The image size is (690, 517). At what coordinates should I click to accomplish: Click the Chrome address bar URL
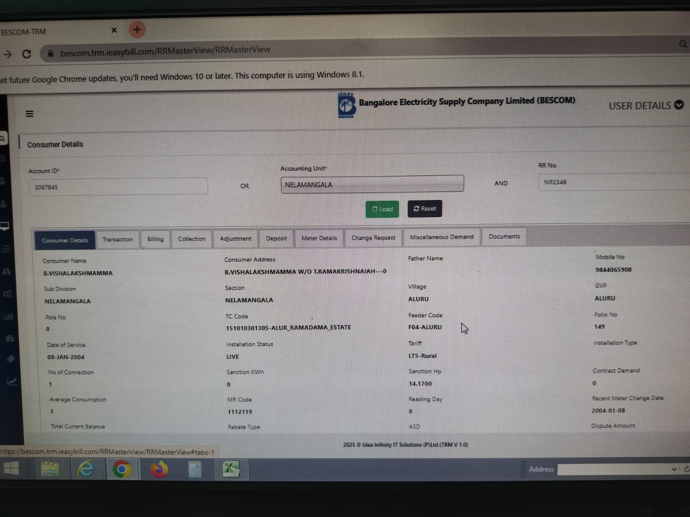pos(165,51)
